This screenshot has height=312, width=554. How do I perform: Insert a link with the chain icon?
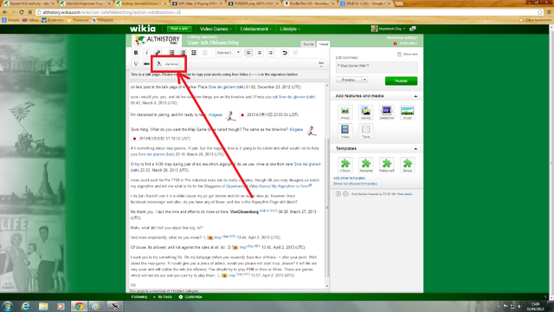(x=158, y=53)
